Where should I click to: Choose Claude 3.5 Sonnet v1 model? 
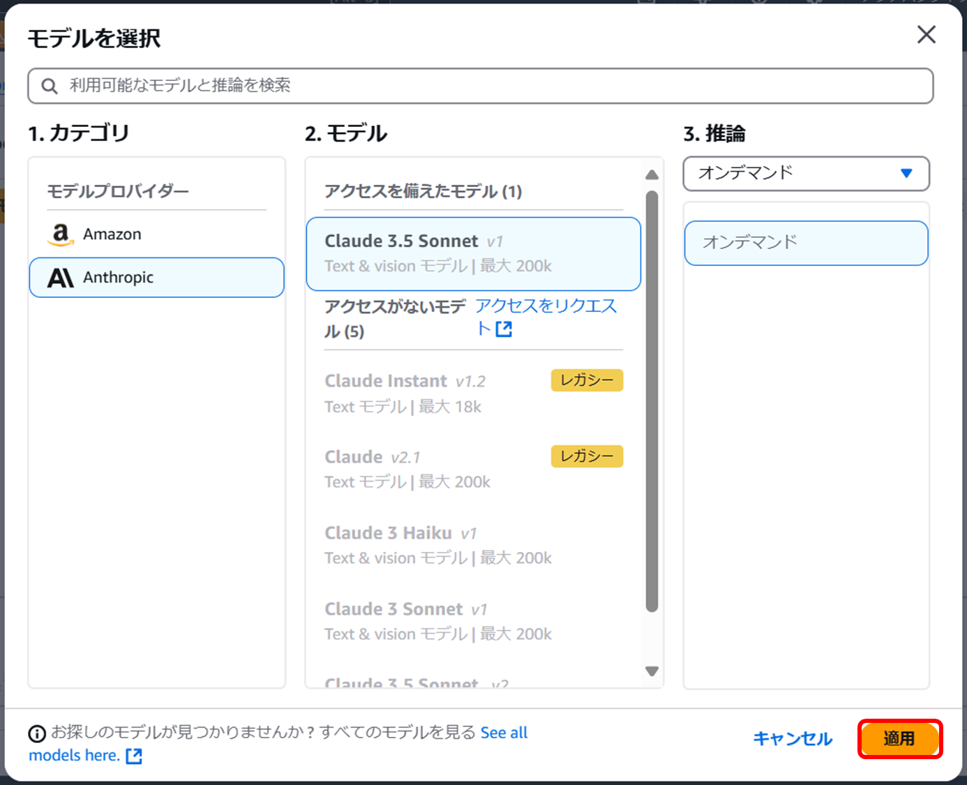tap(474, 253)
